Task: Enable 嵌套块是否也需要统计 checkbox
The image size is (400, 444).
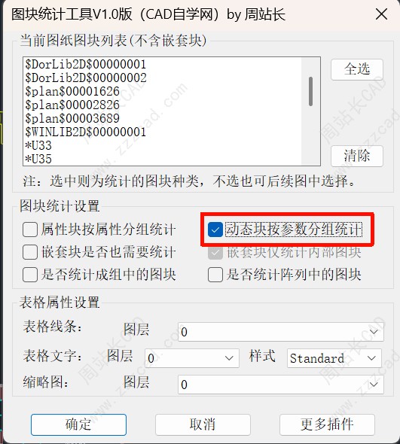Action: 30,252
